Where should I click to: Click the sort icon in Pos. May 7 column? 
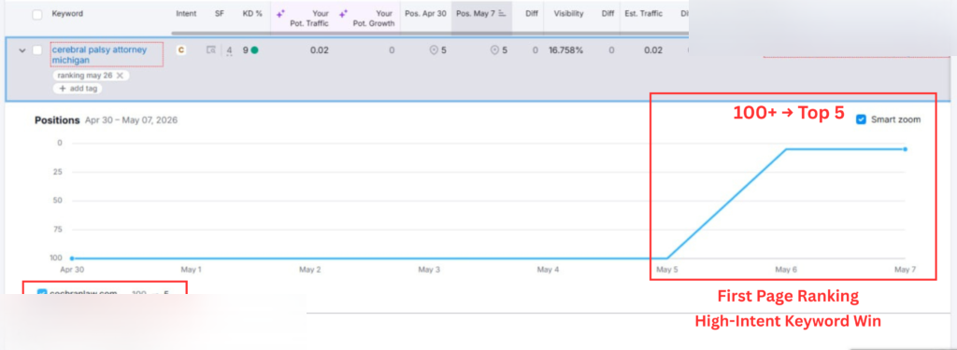tap(502, 13)
